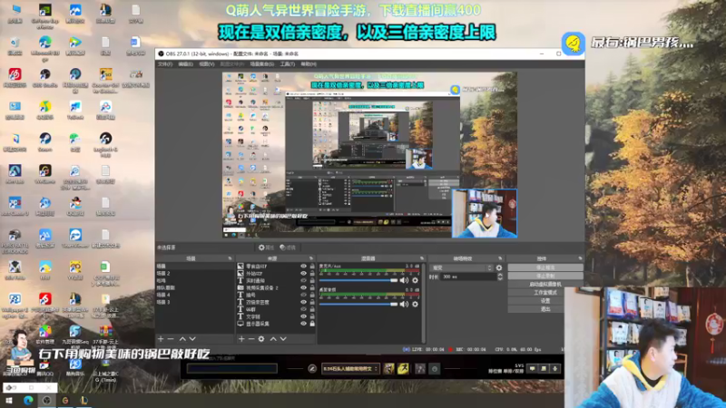
Task: Open 文件(F) menu in OBS
Action: [x=165, y=63]
